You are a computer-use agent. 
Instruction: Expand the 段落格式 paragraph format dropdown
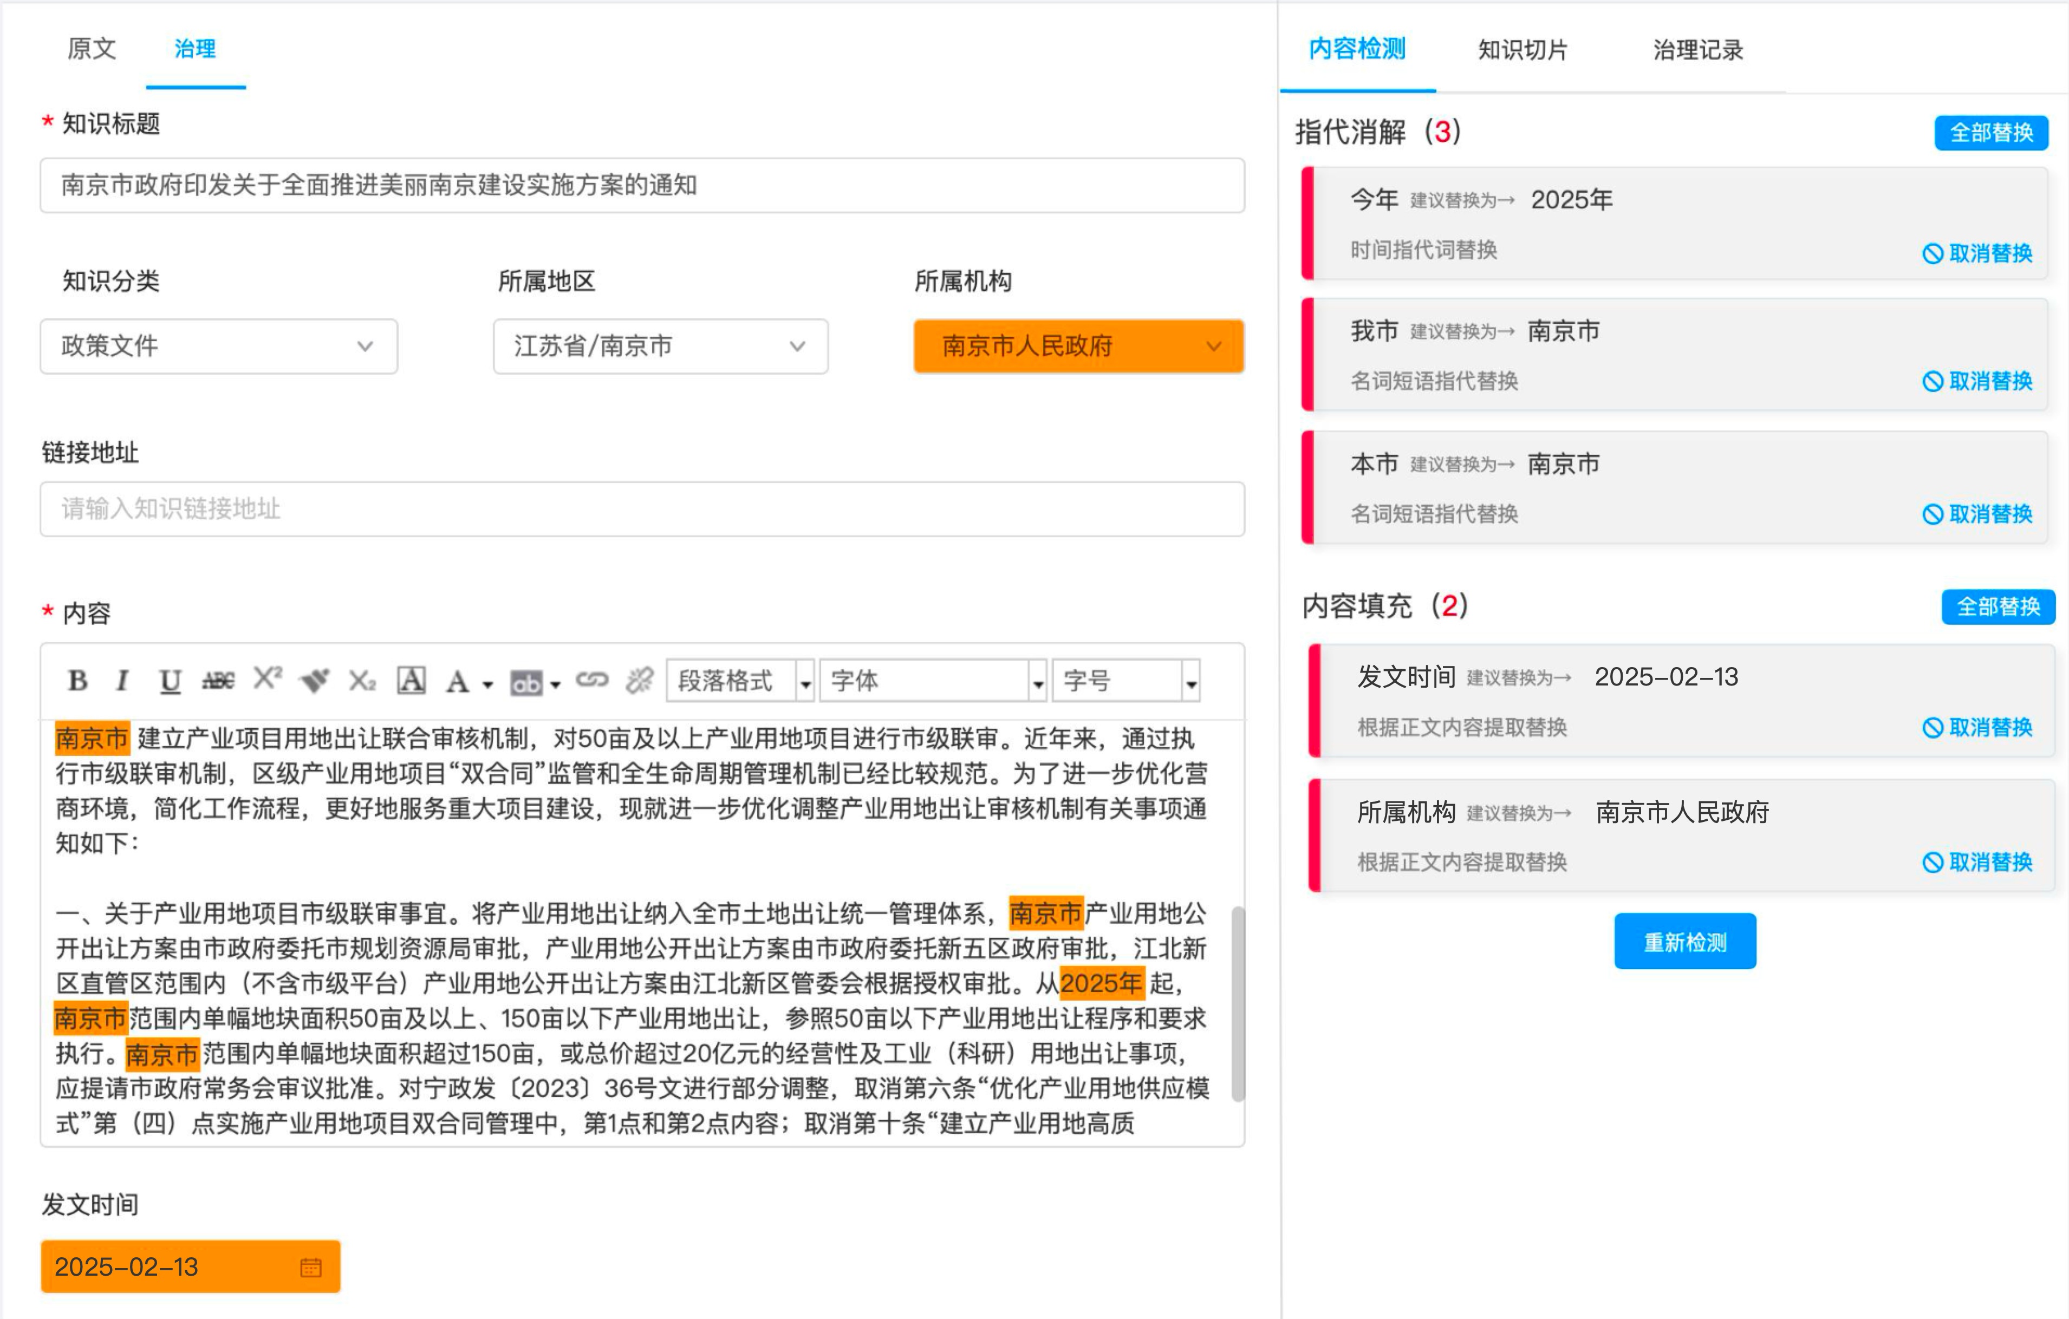pyautogui.click(x=805, y=683)
